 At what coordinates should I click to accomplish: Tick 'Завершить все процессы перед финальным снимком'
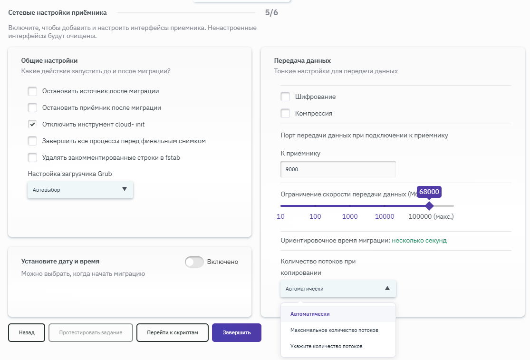[x=32, y=141]
